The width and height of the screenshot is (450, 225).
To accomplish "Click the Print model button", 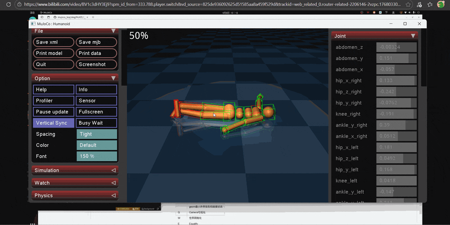I will click(x=54, y=53).
